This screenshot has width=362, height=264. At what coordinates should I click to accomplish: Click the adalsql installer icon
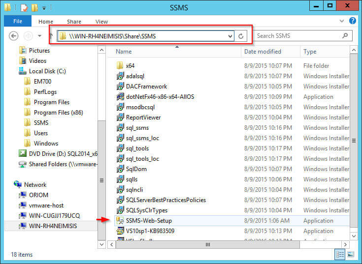tap(120, 76)
